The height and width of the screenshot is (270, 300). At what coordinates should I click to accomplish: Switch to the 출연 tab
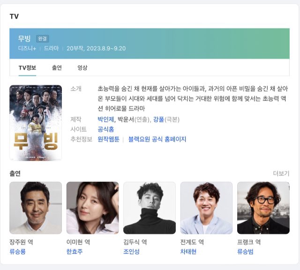click(x=57, y=67)
